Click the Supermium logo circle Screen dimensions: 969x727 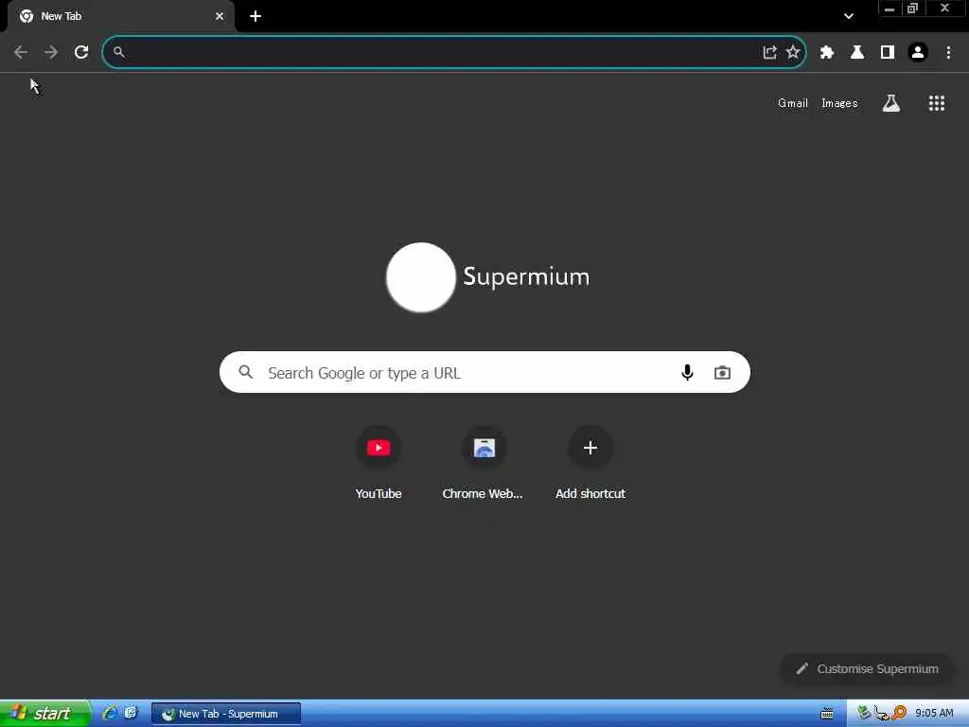click(x=421, y=277)
